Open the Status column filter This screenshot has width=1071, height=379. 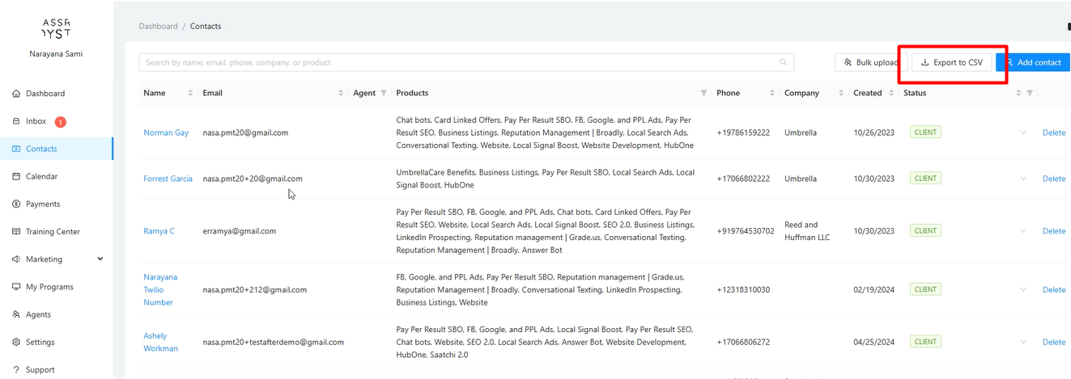1030,93
